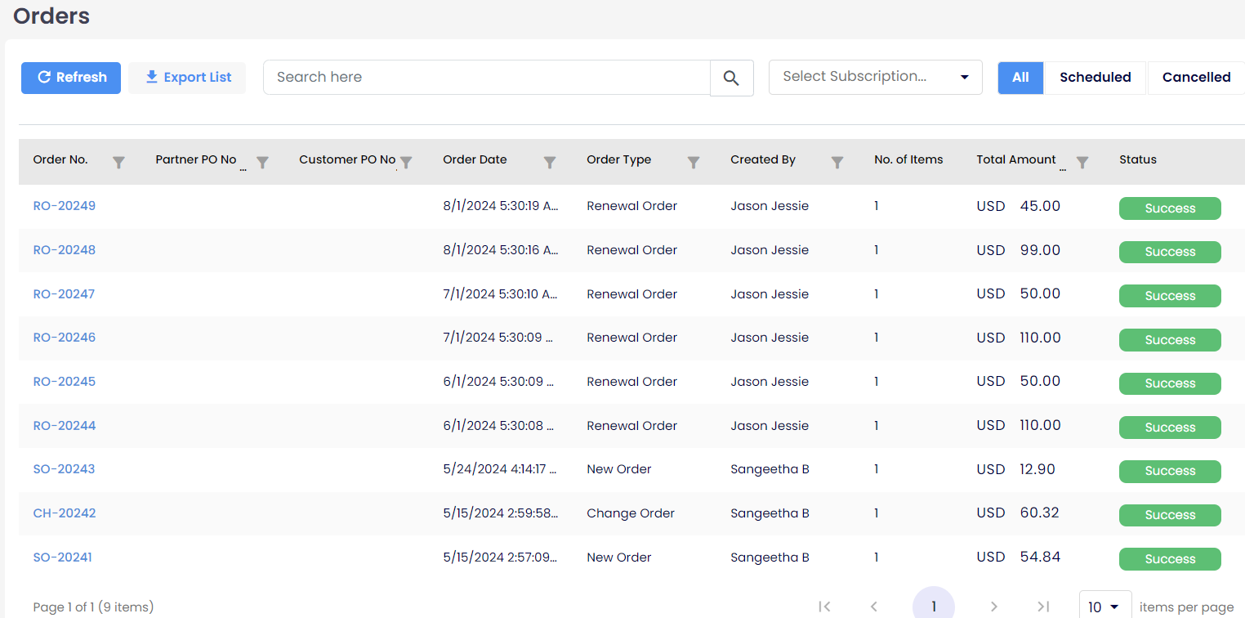Click Page 1 of 1 (9 items) text
The width and height of the screenshot is (1245, 618).
(93, 607)
